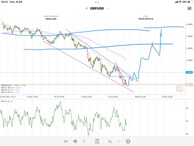This screenshot has width=194, height=146.
Task: Select the EMA (C, 14, -1) indicator label
Action: 11,90
